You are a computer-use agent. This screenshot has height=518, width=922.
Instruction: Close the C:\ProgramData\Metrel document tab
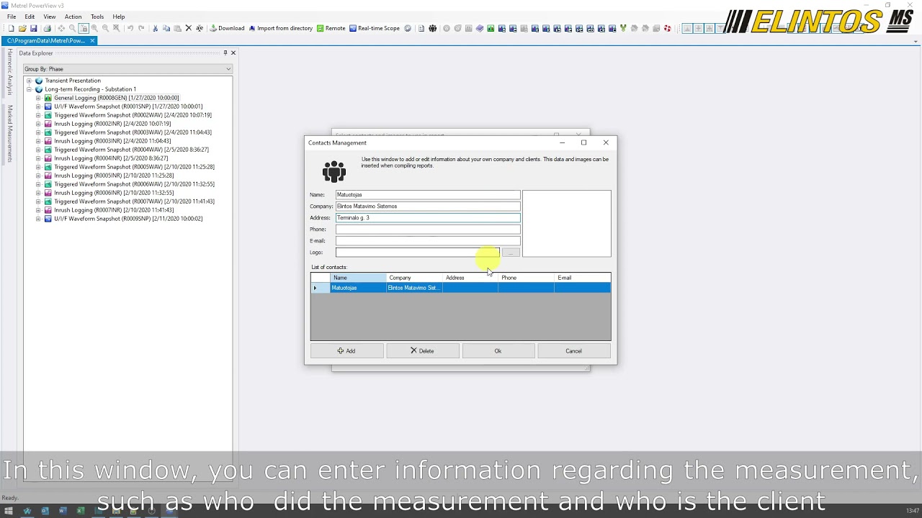point(92,40)
